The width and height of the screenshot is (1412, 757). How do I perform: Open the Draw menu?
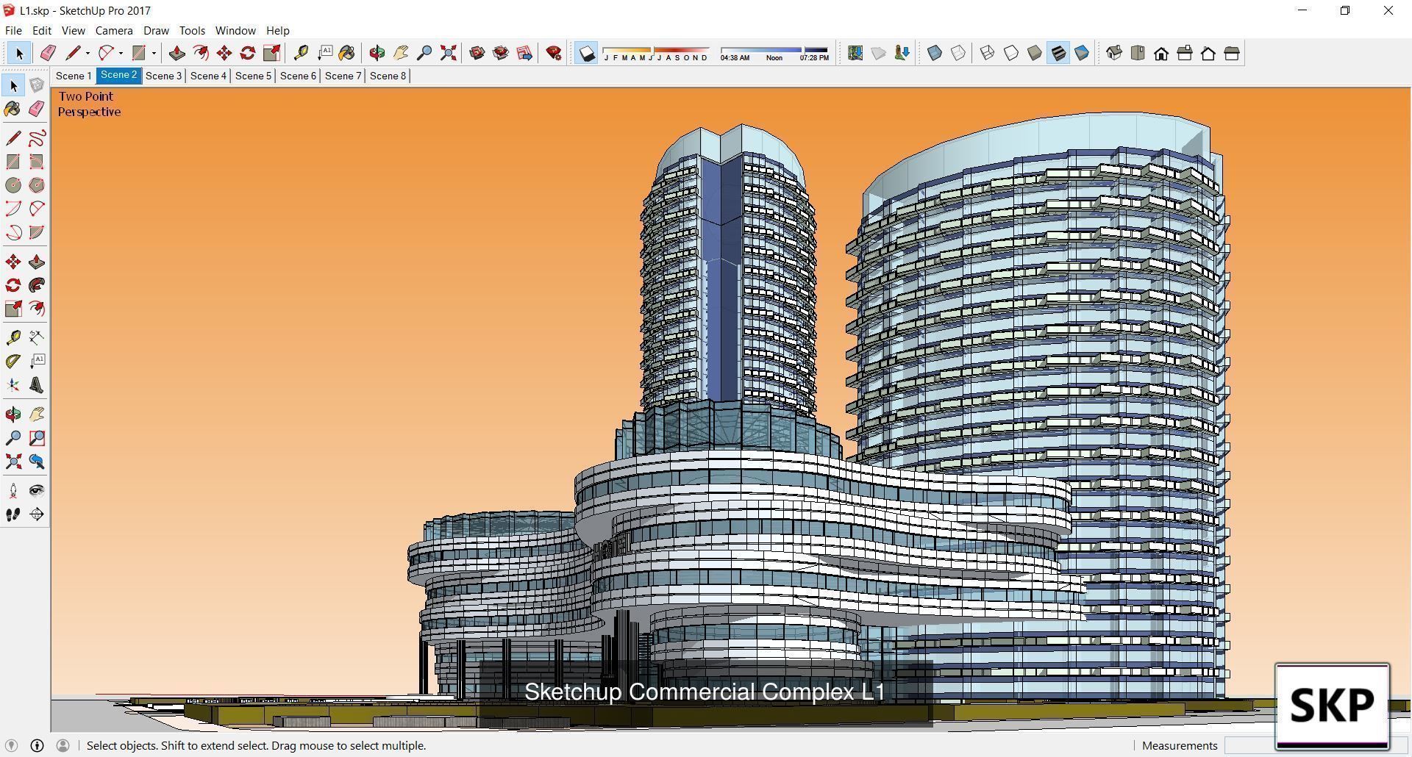(156, 30)
